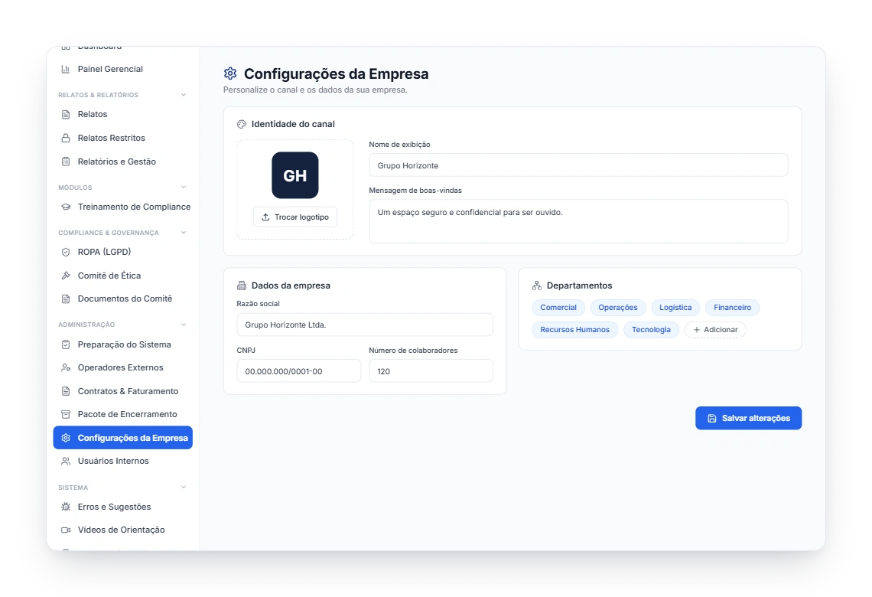The height and width of the screenshot is (597, 872).
Task: Click the Treinamento de Compliance graduation cap icon
Action: point(66,207)
